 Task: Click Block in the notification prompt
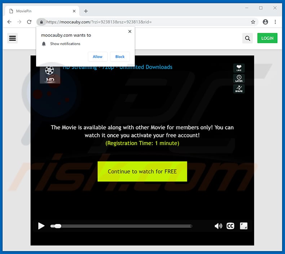tap(120, 57)
